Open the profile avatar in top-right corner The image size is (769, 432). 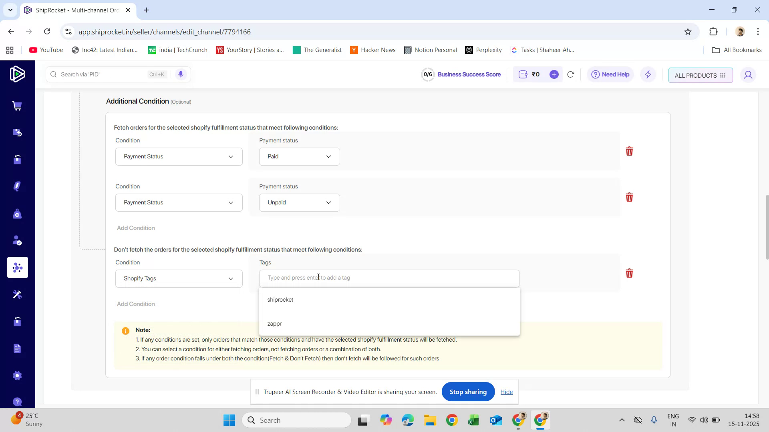(748, 75)
